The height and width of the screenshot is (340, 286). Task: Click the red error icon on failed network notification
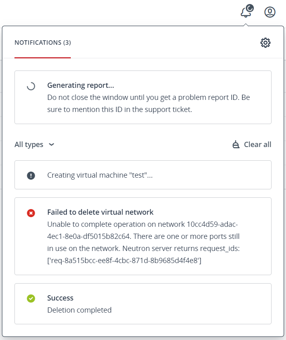(x=31, y=213)
